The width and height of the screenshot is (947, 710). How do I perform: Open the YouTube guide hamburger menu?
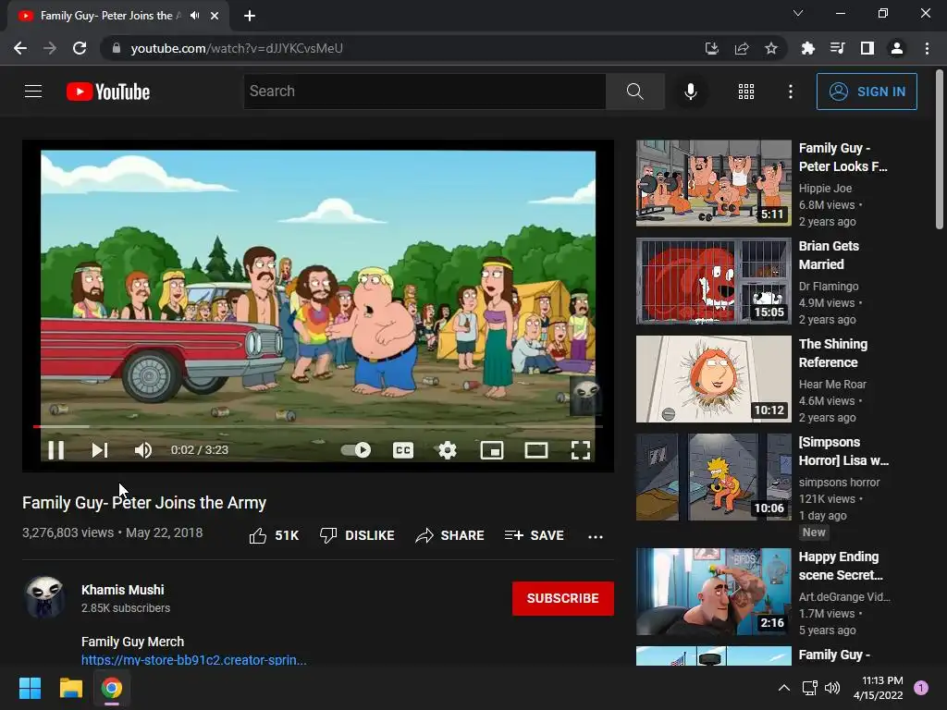click(33, 92)
